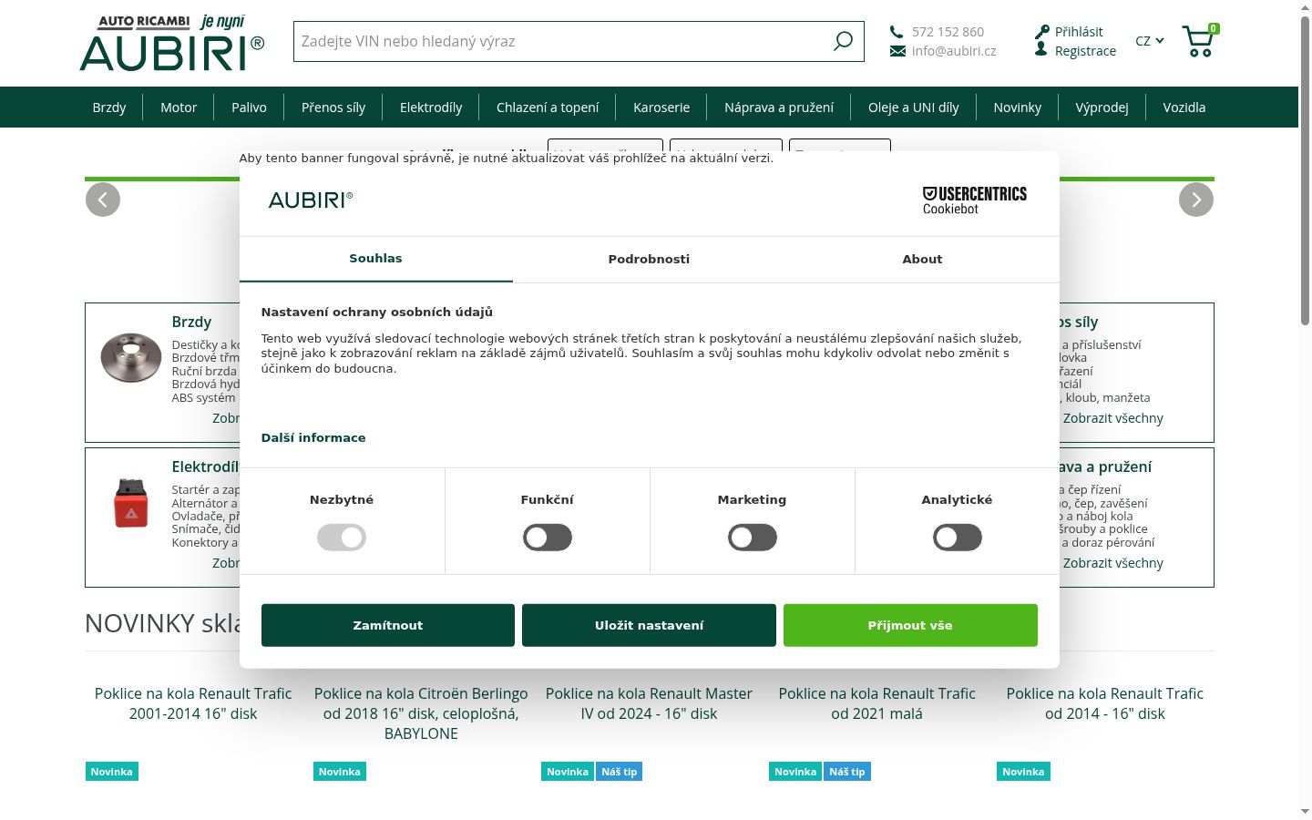The width and height of the screenshot is (1312, 820).
Task: Click the info@aubiri.cz email link
Action: pos(954,51)
